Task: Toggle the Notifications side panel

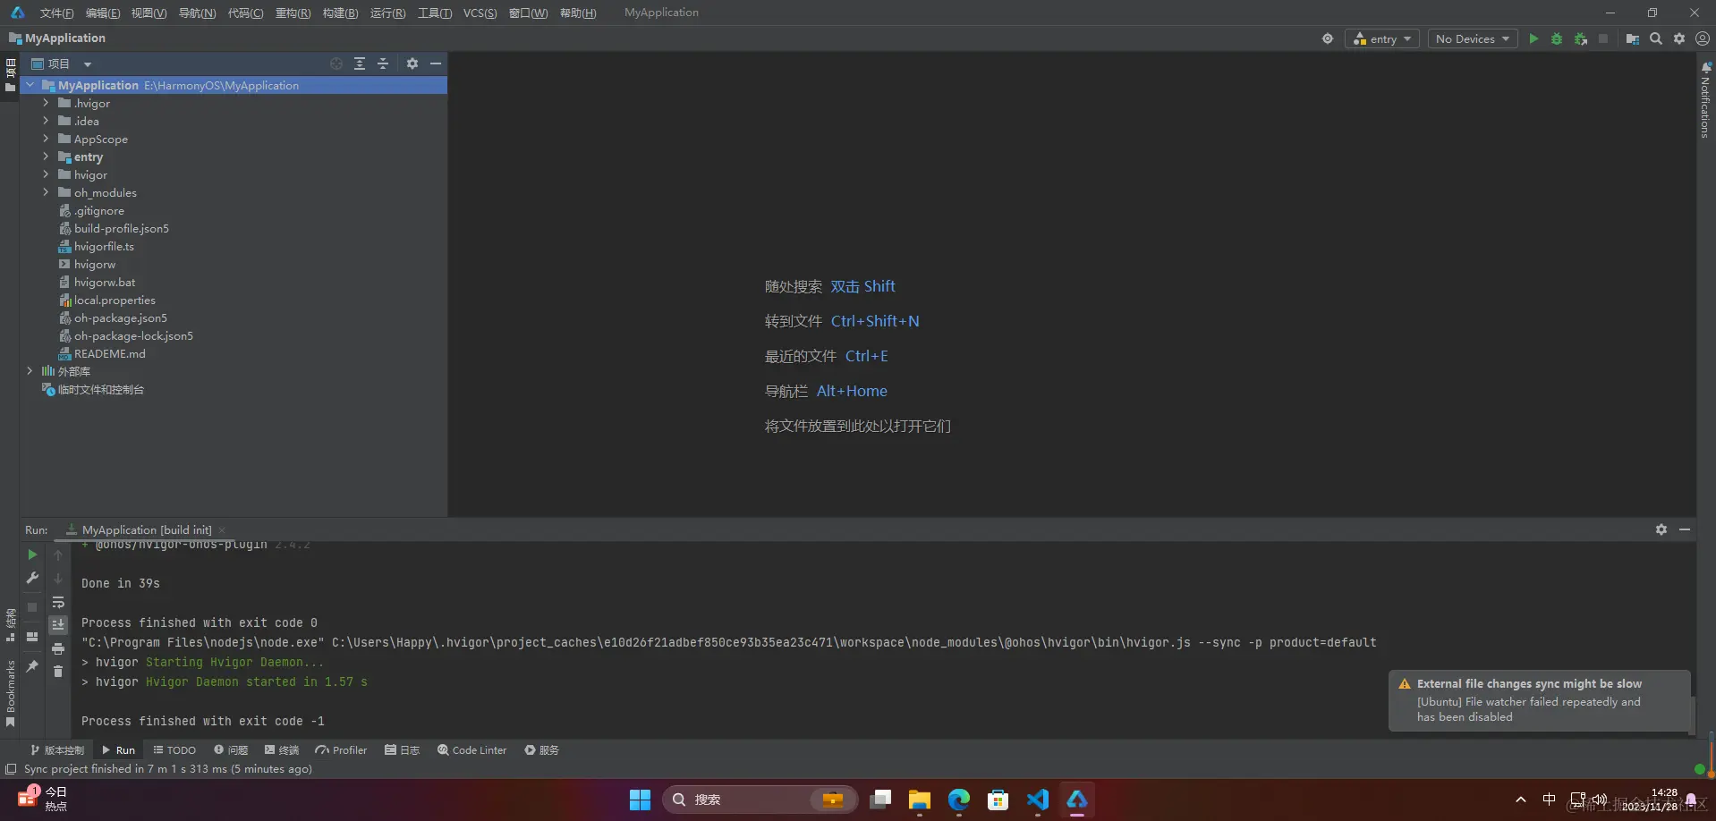Action: click(1705, 100)
